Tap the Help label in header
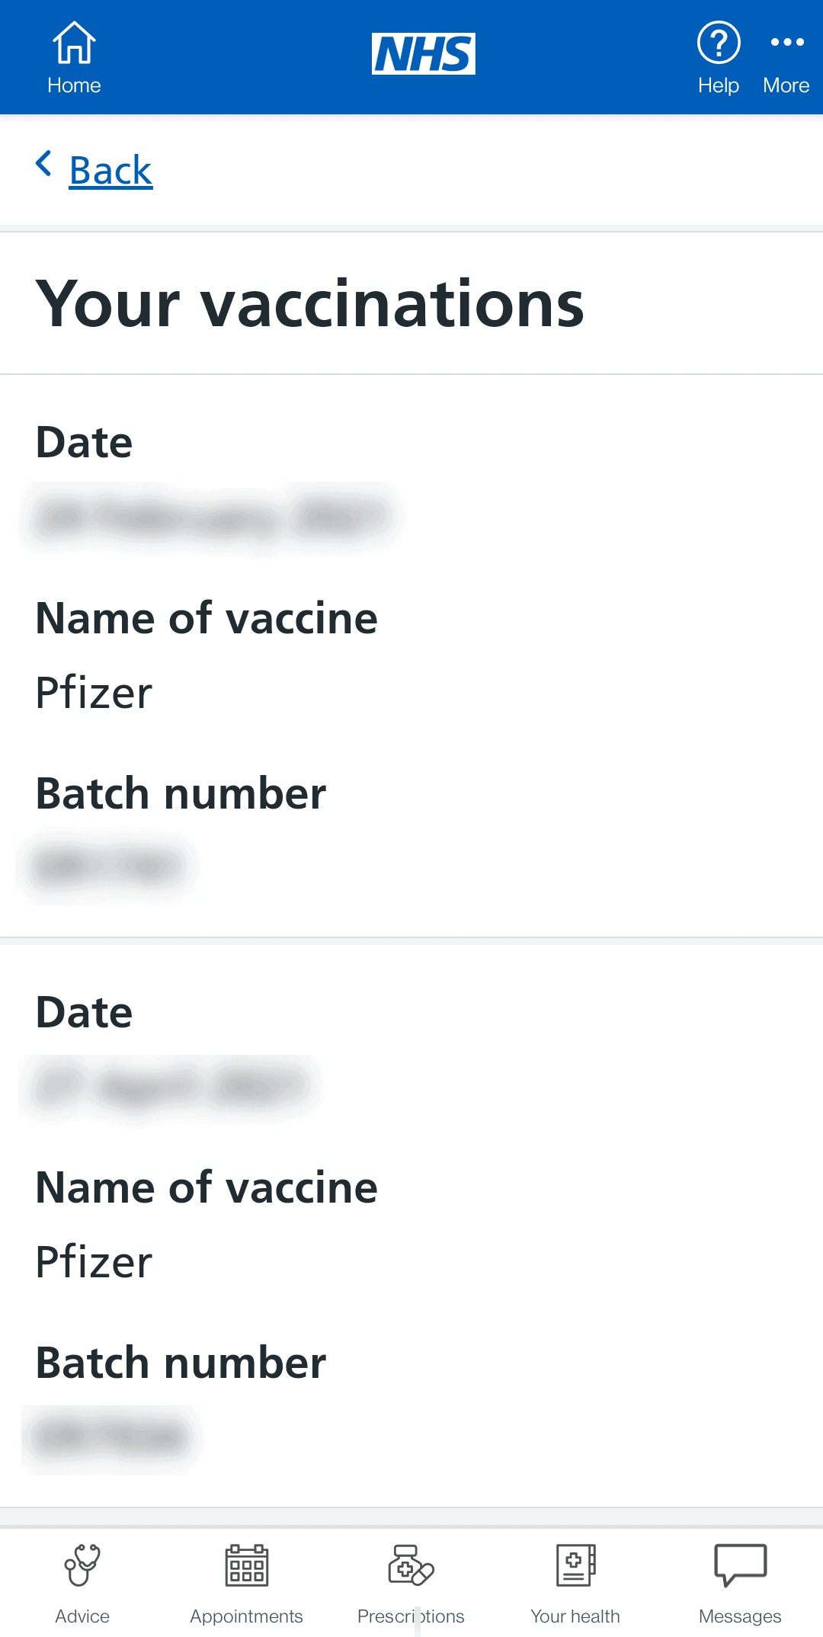Screen dimensions: 823x1637 (719, 85)
